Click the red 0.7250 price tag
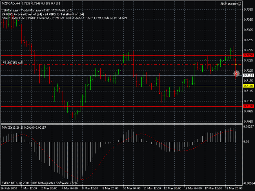 248,55
